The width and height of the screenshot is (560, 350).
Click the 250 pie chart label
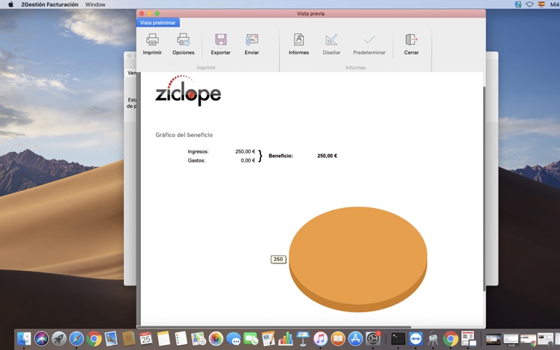coord(278,259)
